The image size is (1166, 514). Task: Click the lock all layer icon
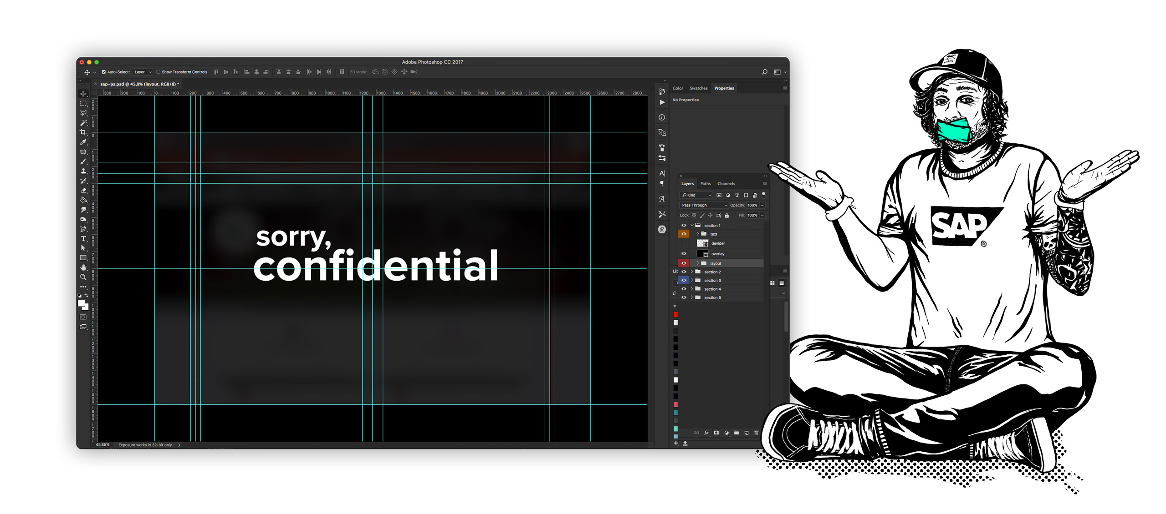pyautogui.click(x=727, y=216)
